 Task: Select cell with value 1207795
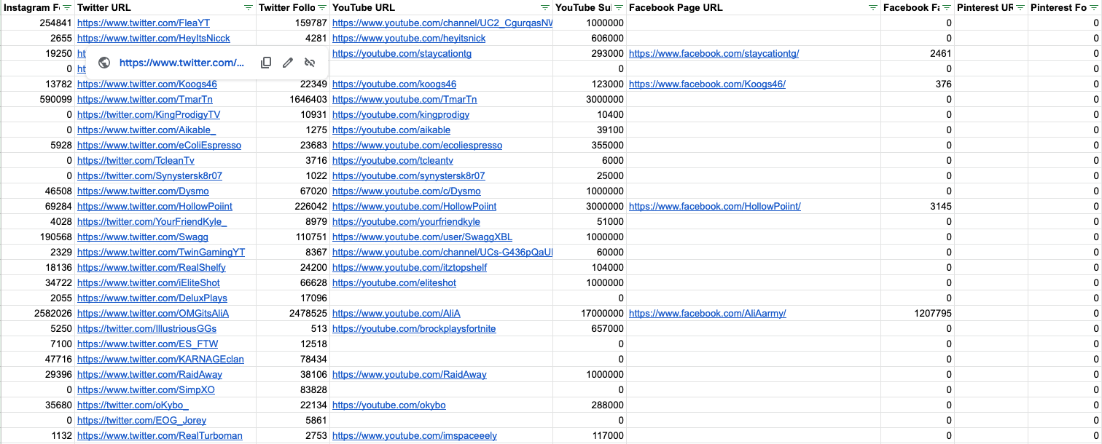coord(918,313)
